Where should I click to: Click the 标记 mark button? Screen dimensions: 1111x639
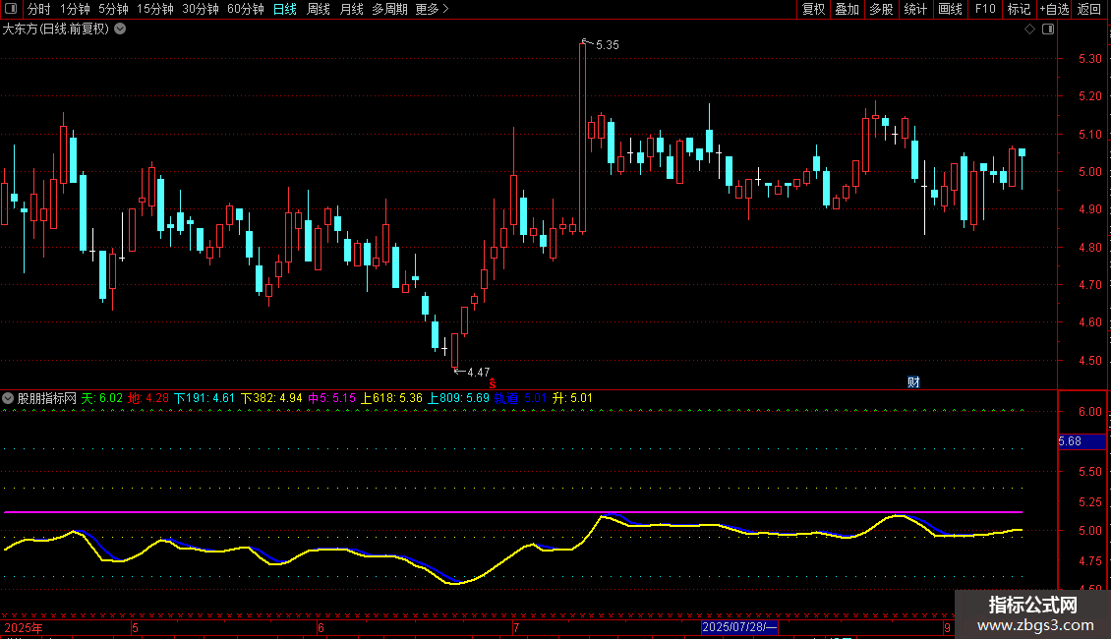click(1019, 9)
